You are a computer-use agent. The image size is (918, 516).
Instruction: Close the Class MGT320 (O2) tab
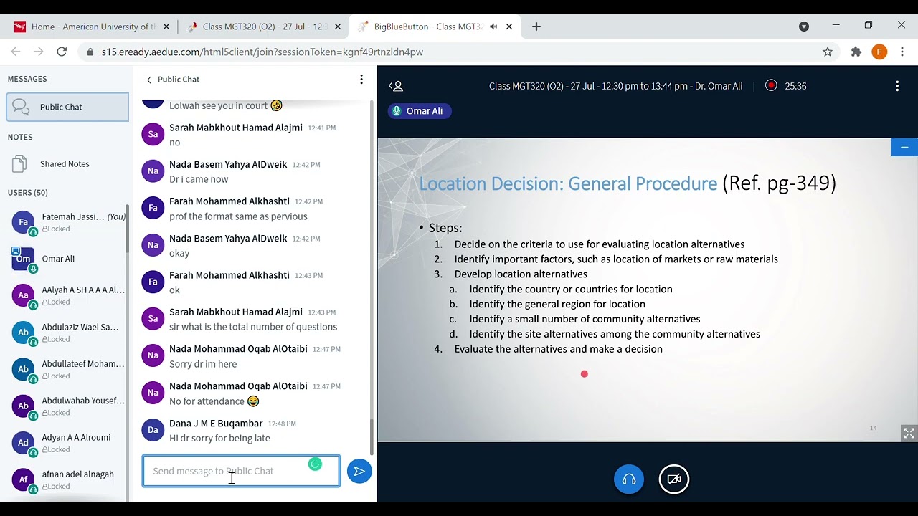point(338,27)
